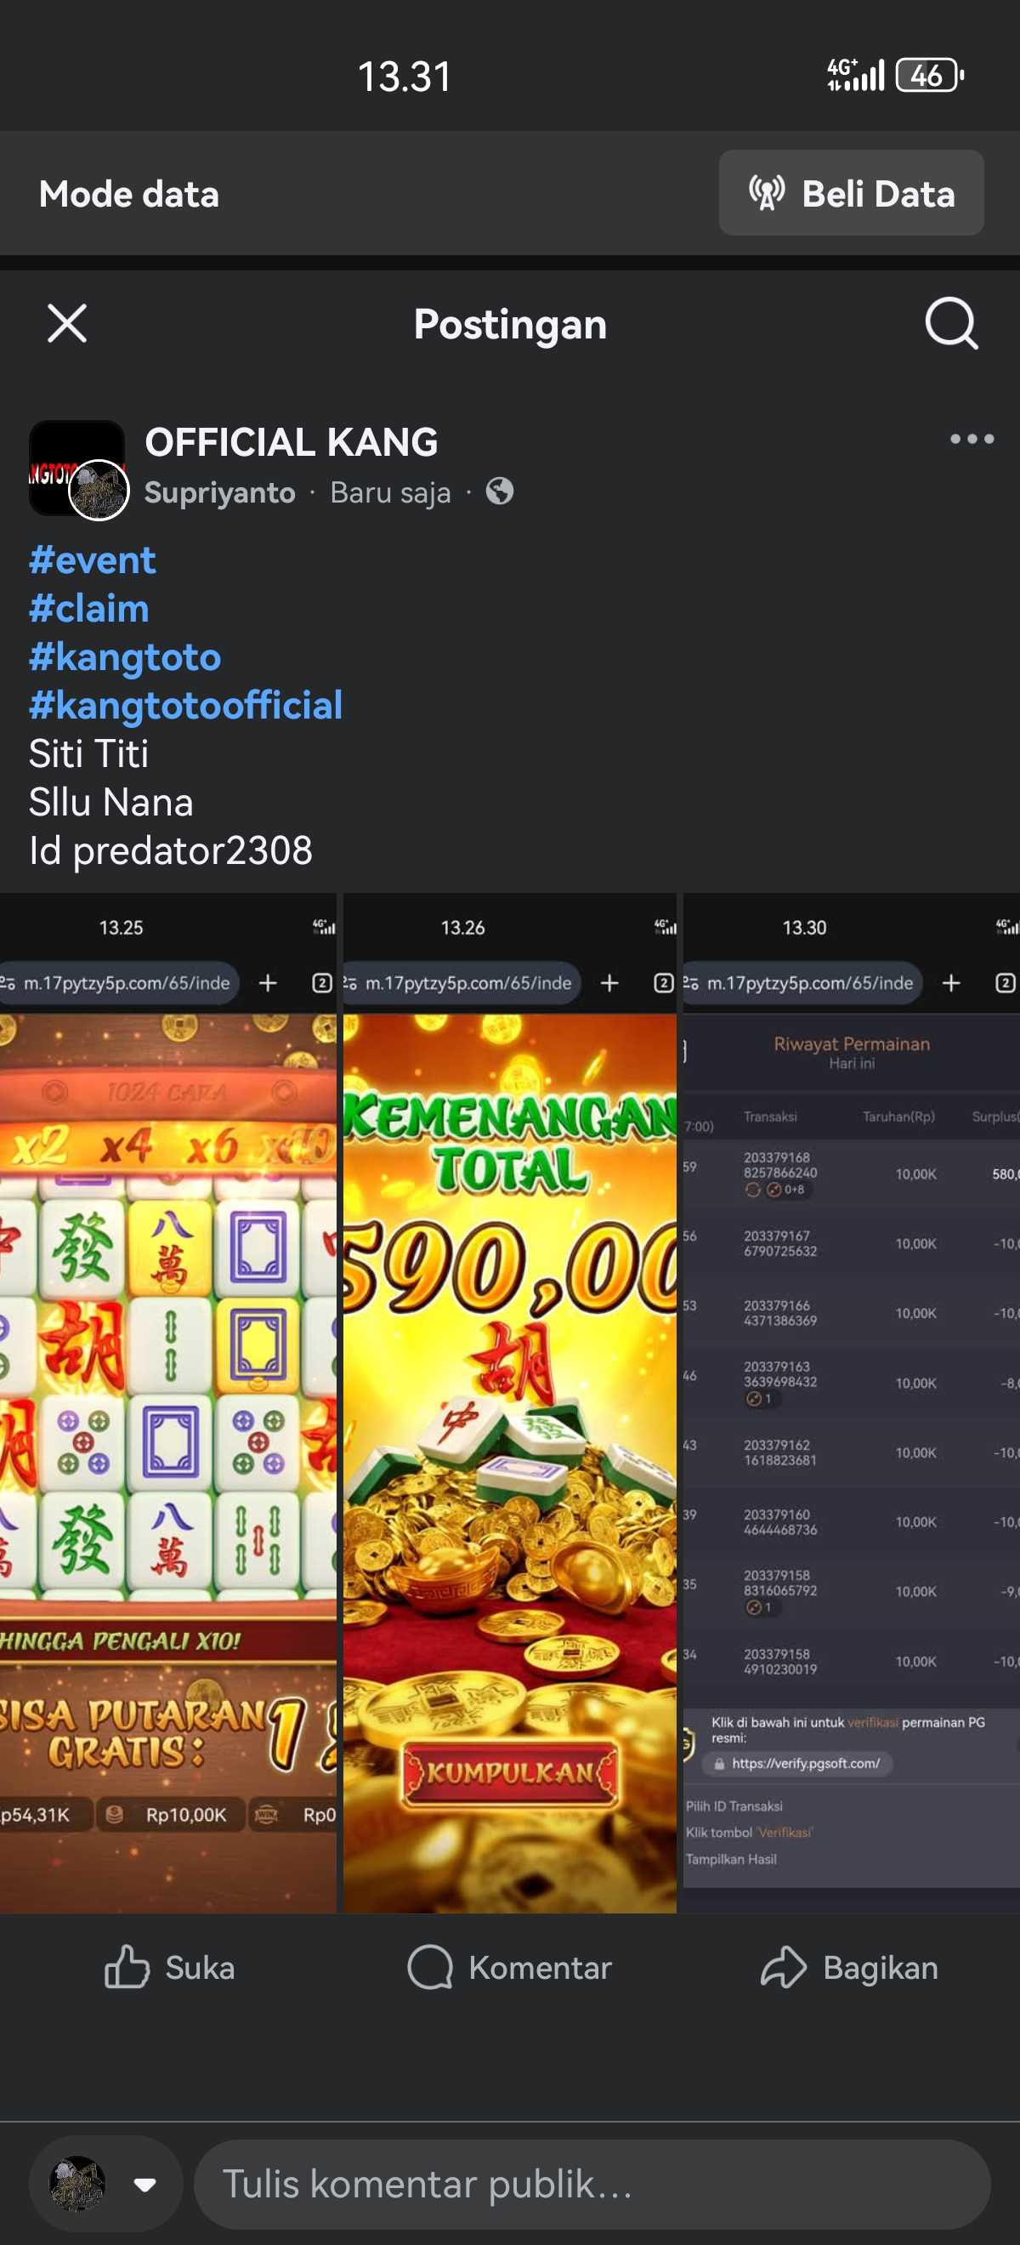The image size is (1020, 2245).
Task: Share the post using Bagikan arrow
Action: (849, 1968)
